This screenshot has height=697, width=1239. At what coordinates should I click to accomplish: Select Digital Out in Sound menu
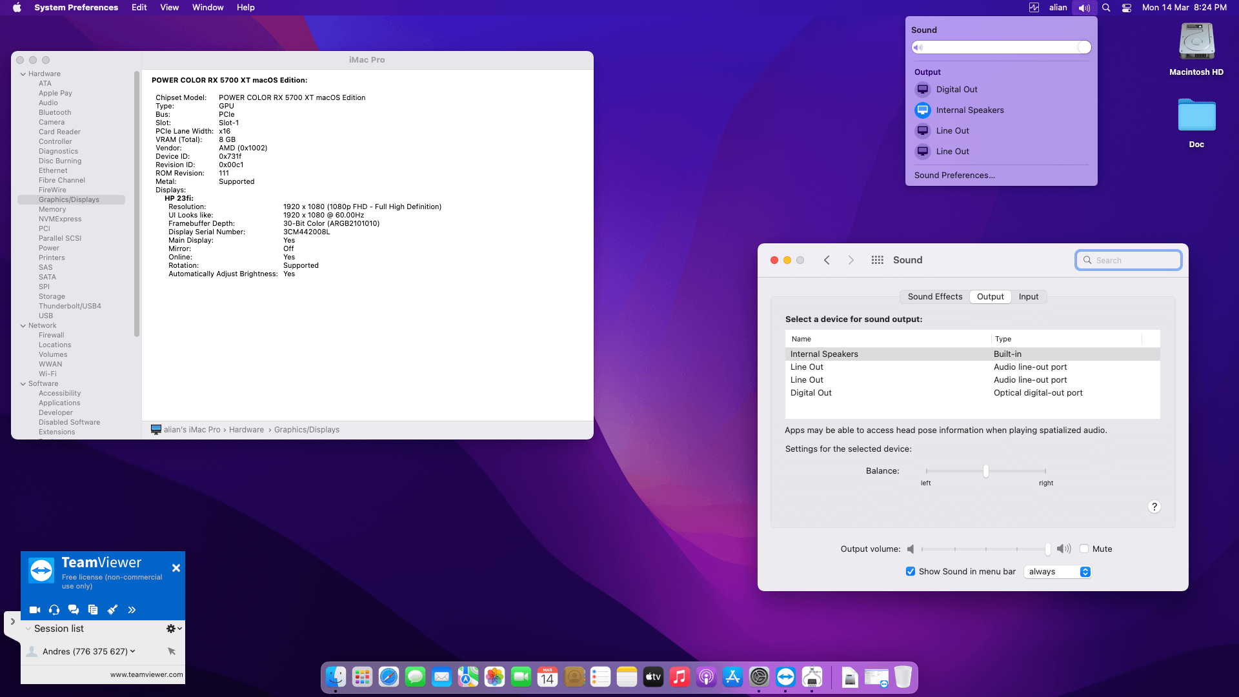(x=1002, y=90)
